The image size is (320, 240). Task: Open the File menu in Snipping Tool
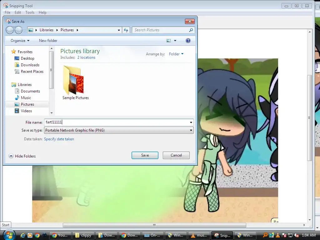point(7,12)
